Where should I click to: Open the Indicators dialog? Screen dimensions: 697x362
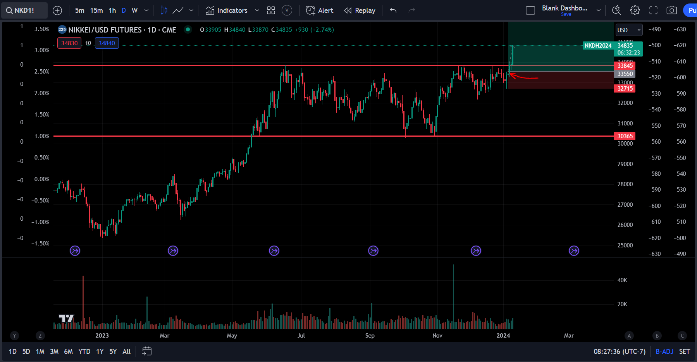pyautogui.click(x=227, y=10)
